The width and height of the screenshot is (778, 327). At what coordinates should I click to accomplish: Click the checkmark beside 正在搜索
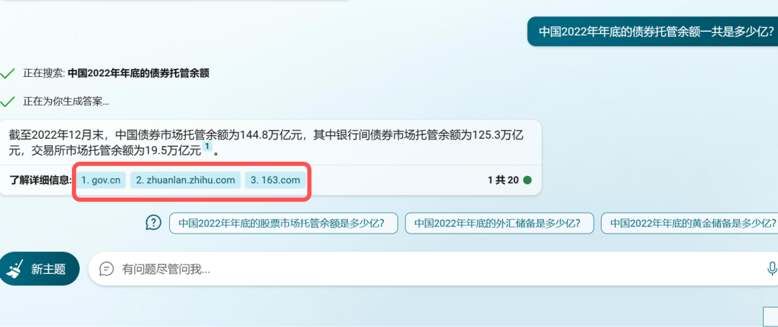point(7,74)
